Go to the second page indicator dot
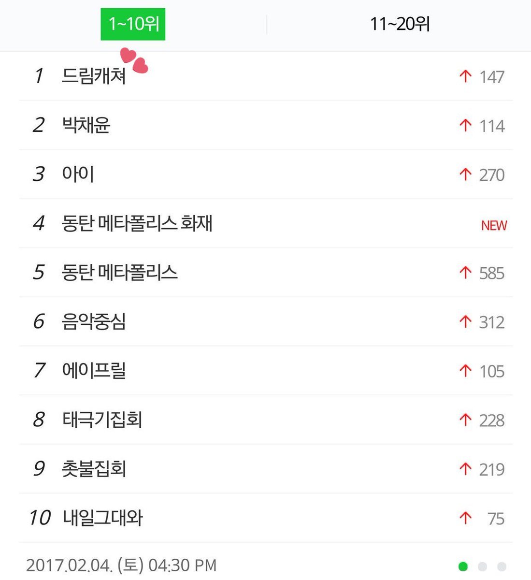 pos(482,566)
